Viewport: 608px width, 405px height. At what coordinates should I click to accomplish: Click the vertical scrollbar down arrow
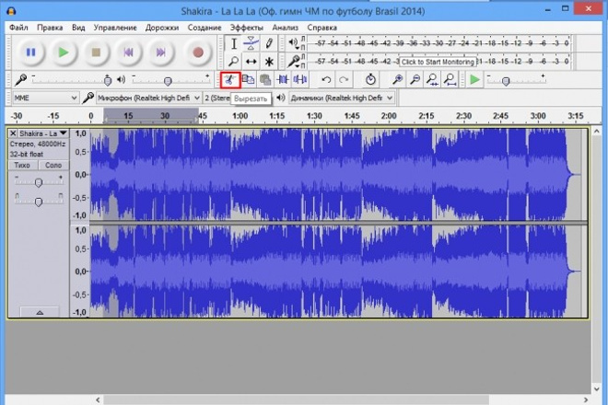[x=596, y=388]
